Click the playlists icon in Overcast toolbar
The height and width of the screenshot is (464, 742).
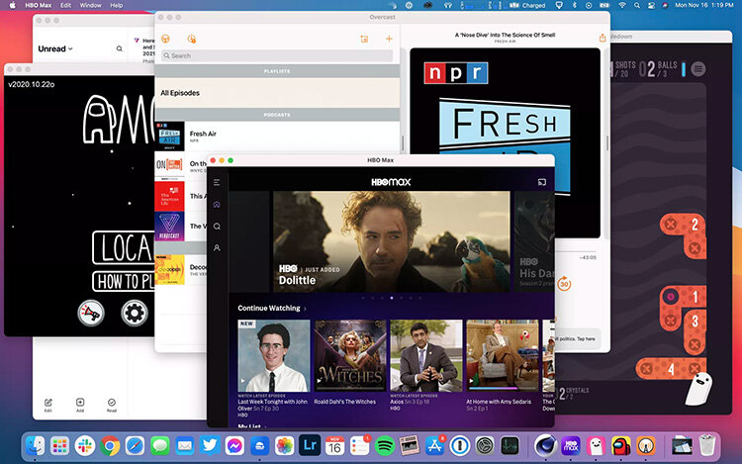tap(165, 39)
